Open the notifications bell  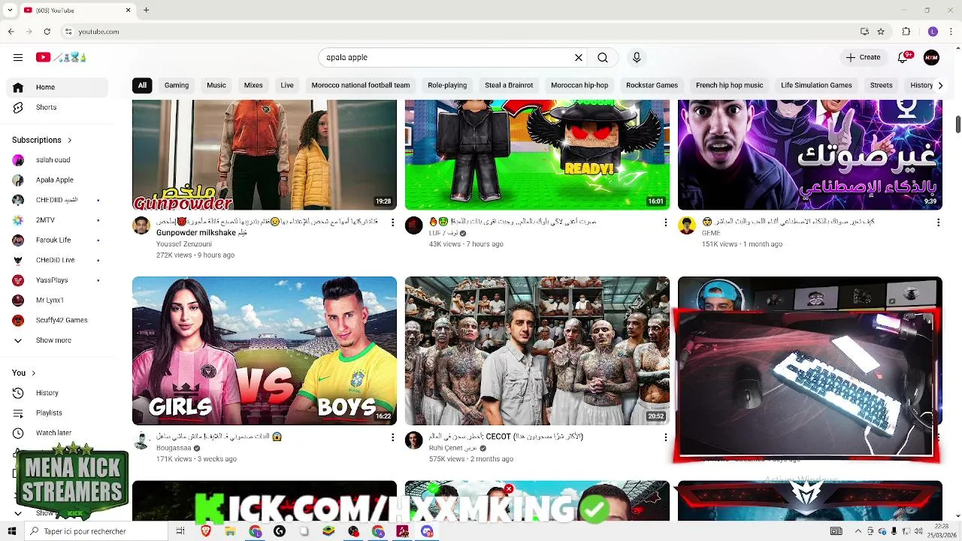coord(903,57)
